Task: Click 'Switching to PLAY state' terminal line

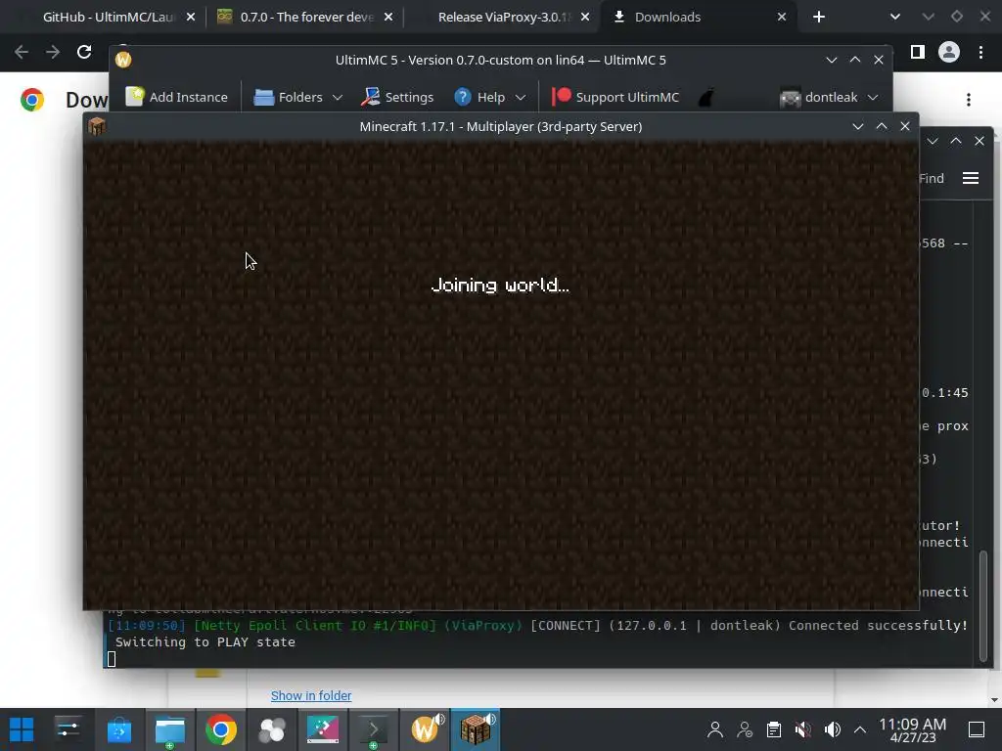Action: click(x=205, y=641)
